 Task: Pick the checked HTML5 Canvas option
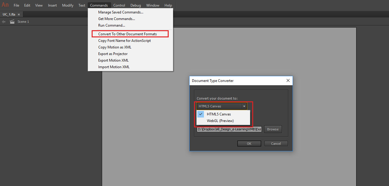click(223, 114)
